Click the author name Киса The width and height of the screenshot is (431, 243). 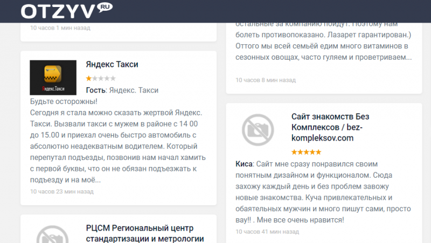(244, 164)
